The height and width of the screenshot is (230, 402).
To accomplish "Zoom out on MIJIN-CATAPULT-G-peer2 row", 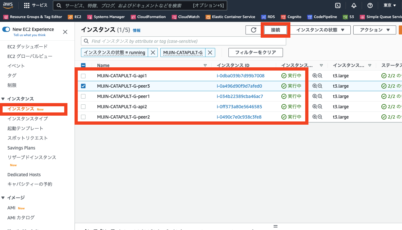I will (320, 117).
